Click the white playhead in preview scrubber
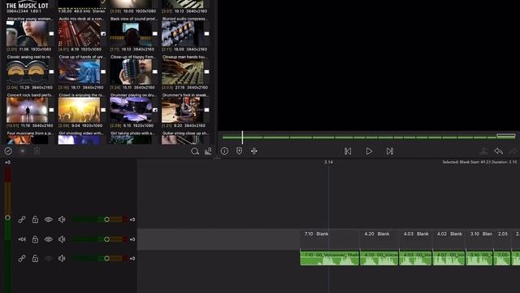The height and width of the screenshot is (293, 520). tap(242, 138)
